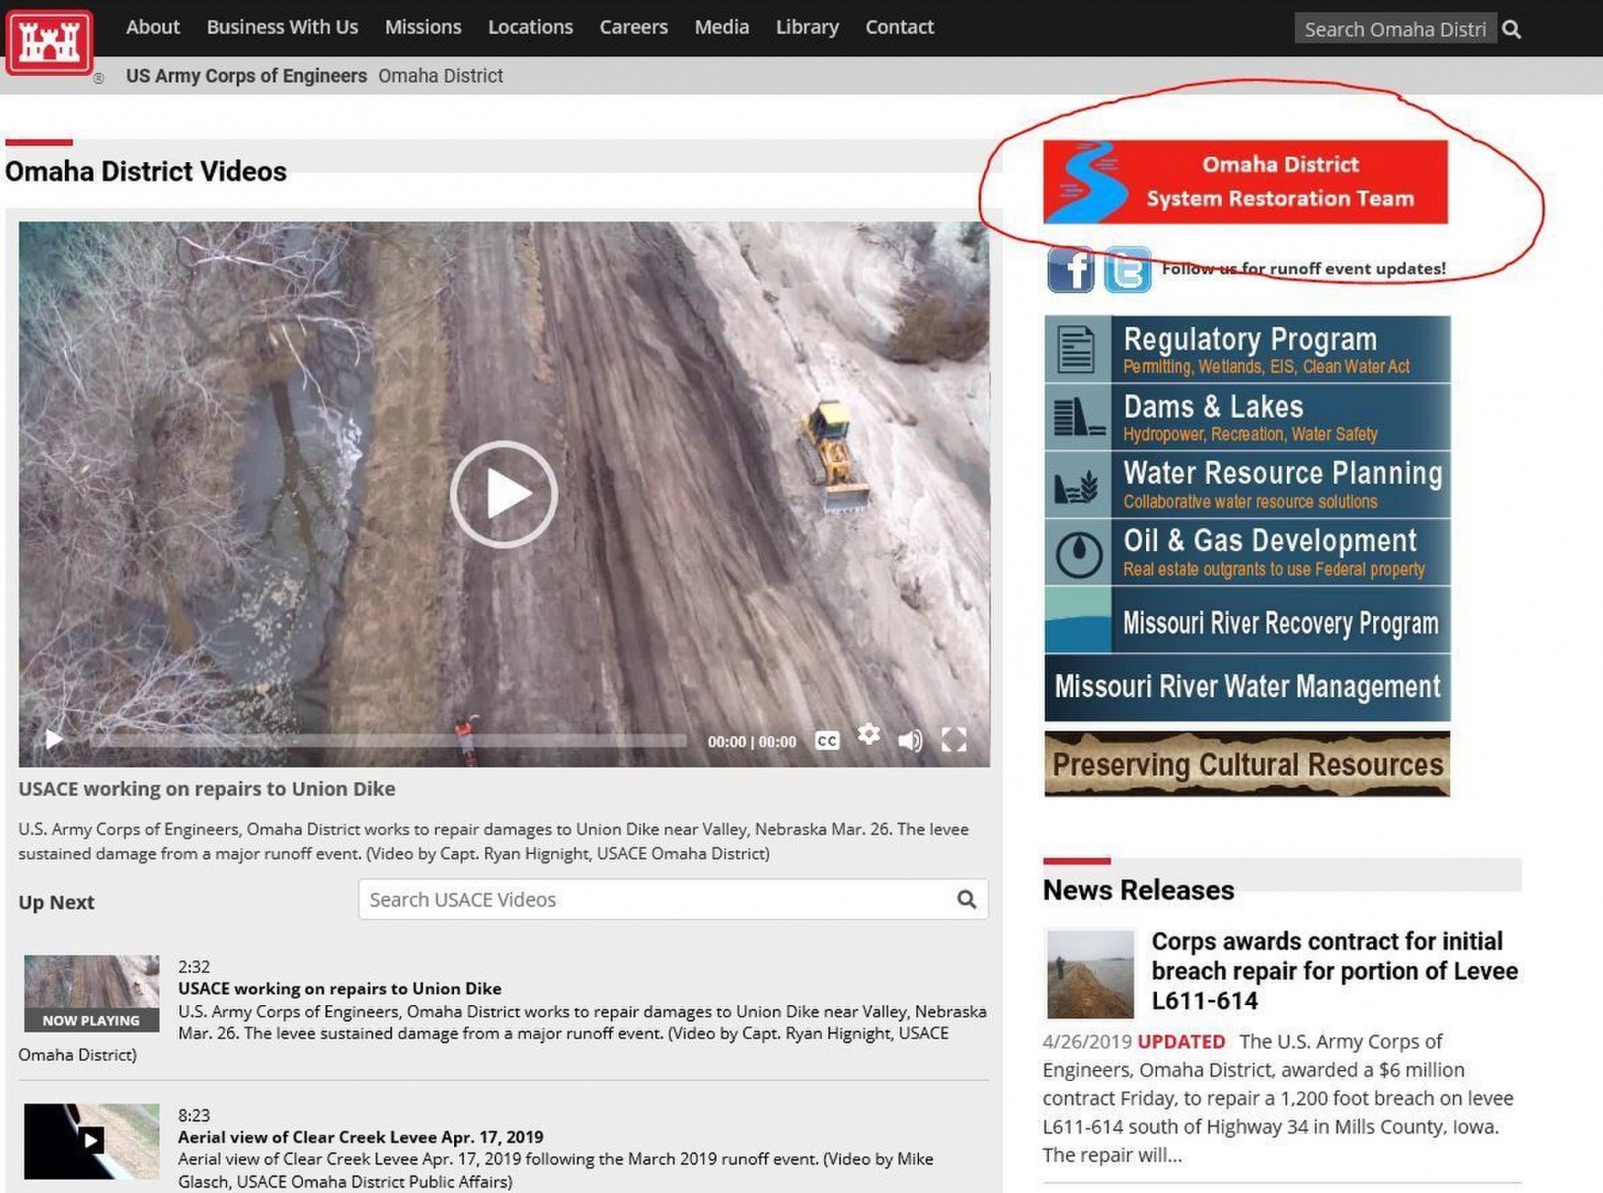
Task: Click the Up Next heading
Action: (56, 902)
